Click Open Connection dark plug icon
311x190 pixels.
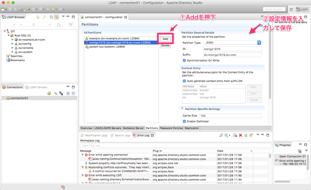(61, 93)
